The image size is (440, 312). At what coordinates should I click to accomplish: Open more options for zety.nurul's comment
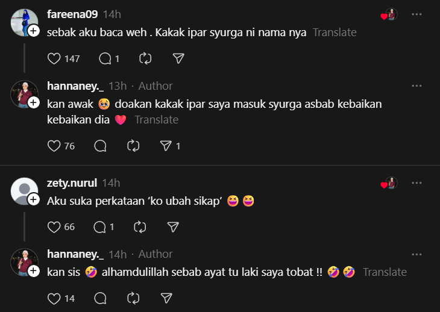coord(416,182)
